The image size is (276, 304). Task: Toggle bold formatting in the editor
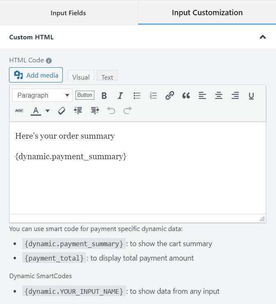pyautogui.click(x=104, y=96)
